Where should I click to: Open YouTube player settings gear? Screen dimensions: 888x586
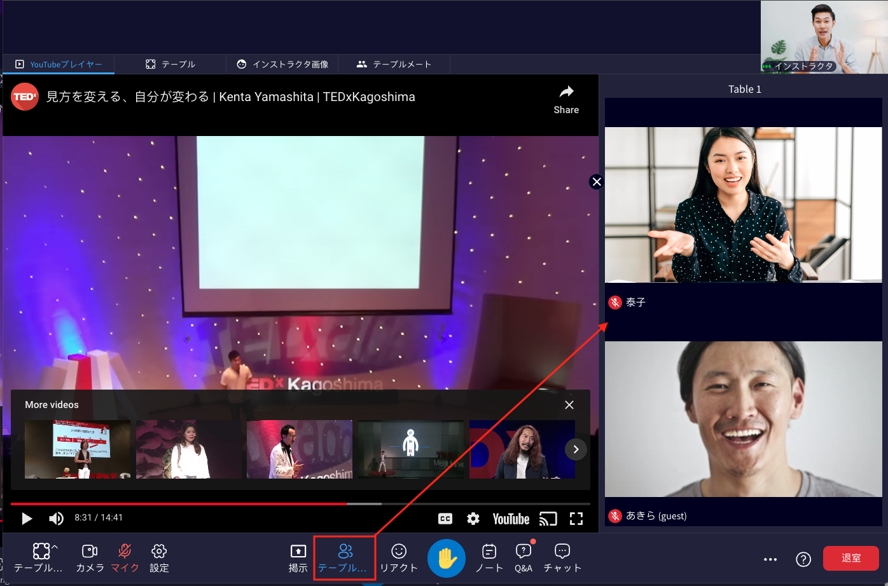tap(473, 519)
